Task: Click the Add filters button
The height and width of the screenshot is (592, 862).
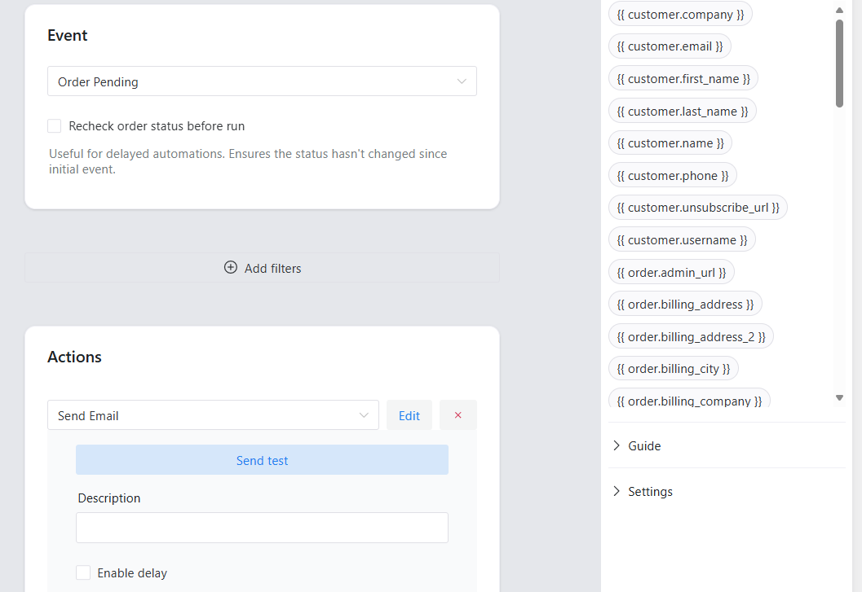Action: [262, 268]
